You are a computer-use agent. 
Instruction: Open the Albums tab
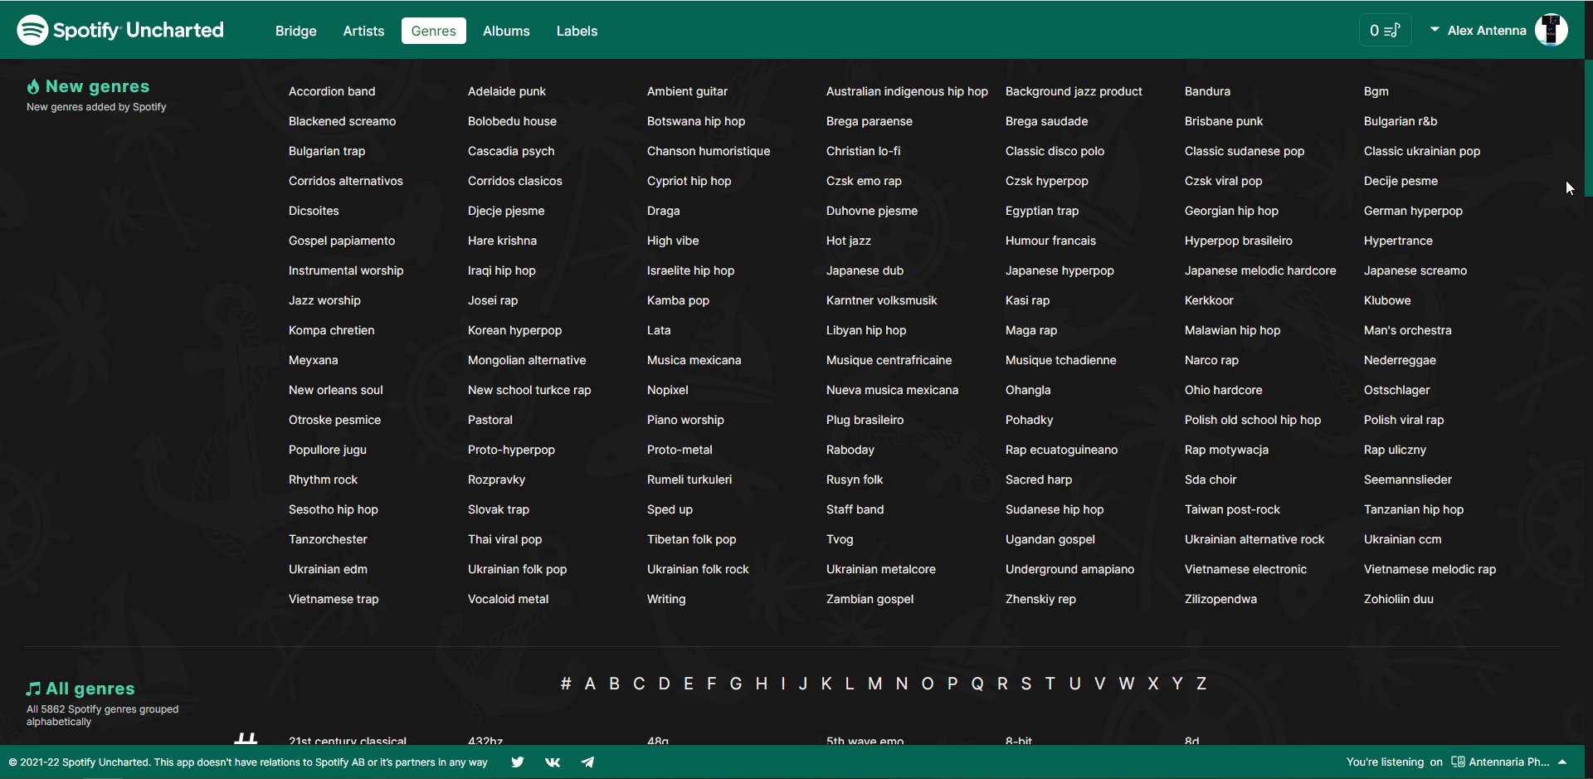506,31
